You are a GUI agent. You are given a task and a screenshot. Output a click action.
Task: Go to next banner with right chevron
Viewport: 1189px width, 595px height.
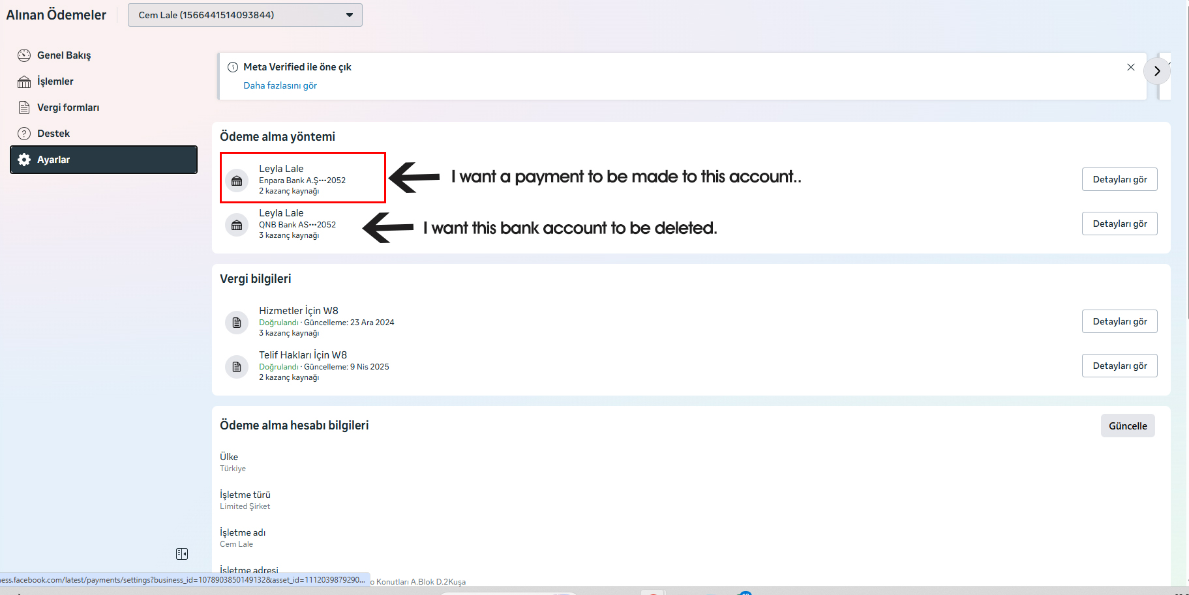(1157, 71)
